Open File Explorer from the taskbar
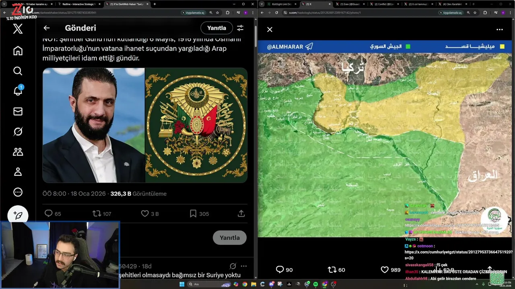 pos(253,284)
